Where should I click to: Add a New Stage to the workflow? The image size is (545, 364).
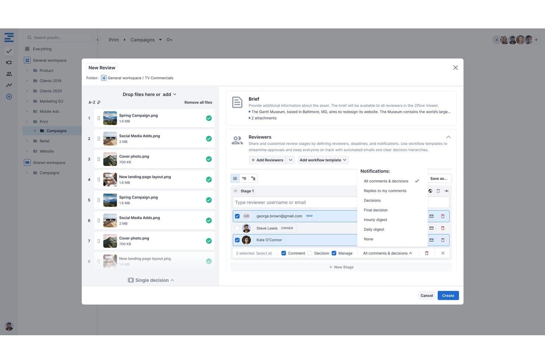click(341, 267)
